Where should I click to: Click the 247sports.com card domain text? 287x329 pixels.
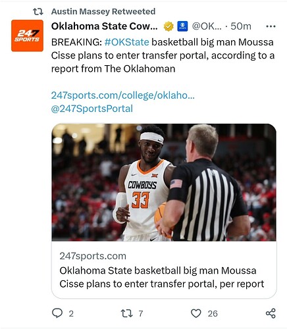tap(93, 256)
